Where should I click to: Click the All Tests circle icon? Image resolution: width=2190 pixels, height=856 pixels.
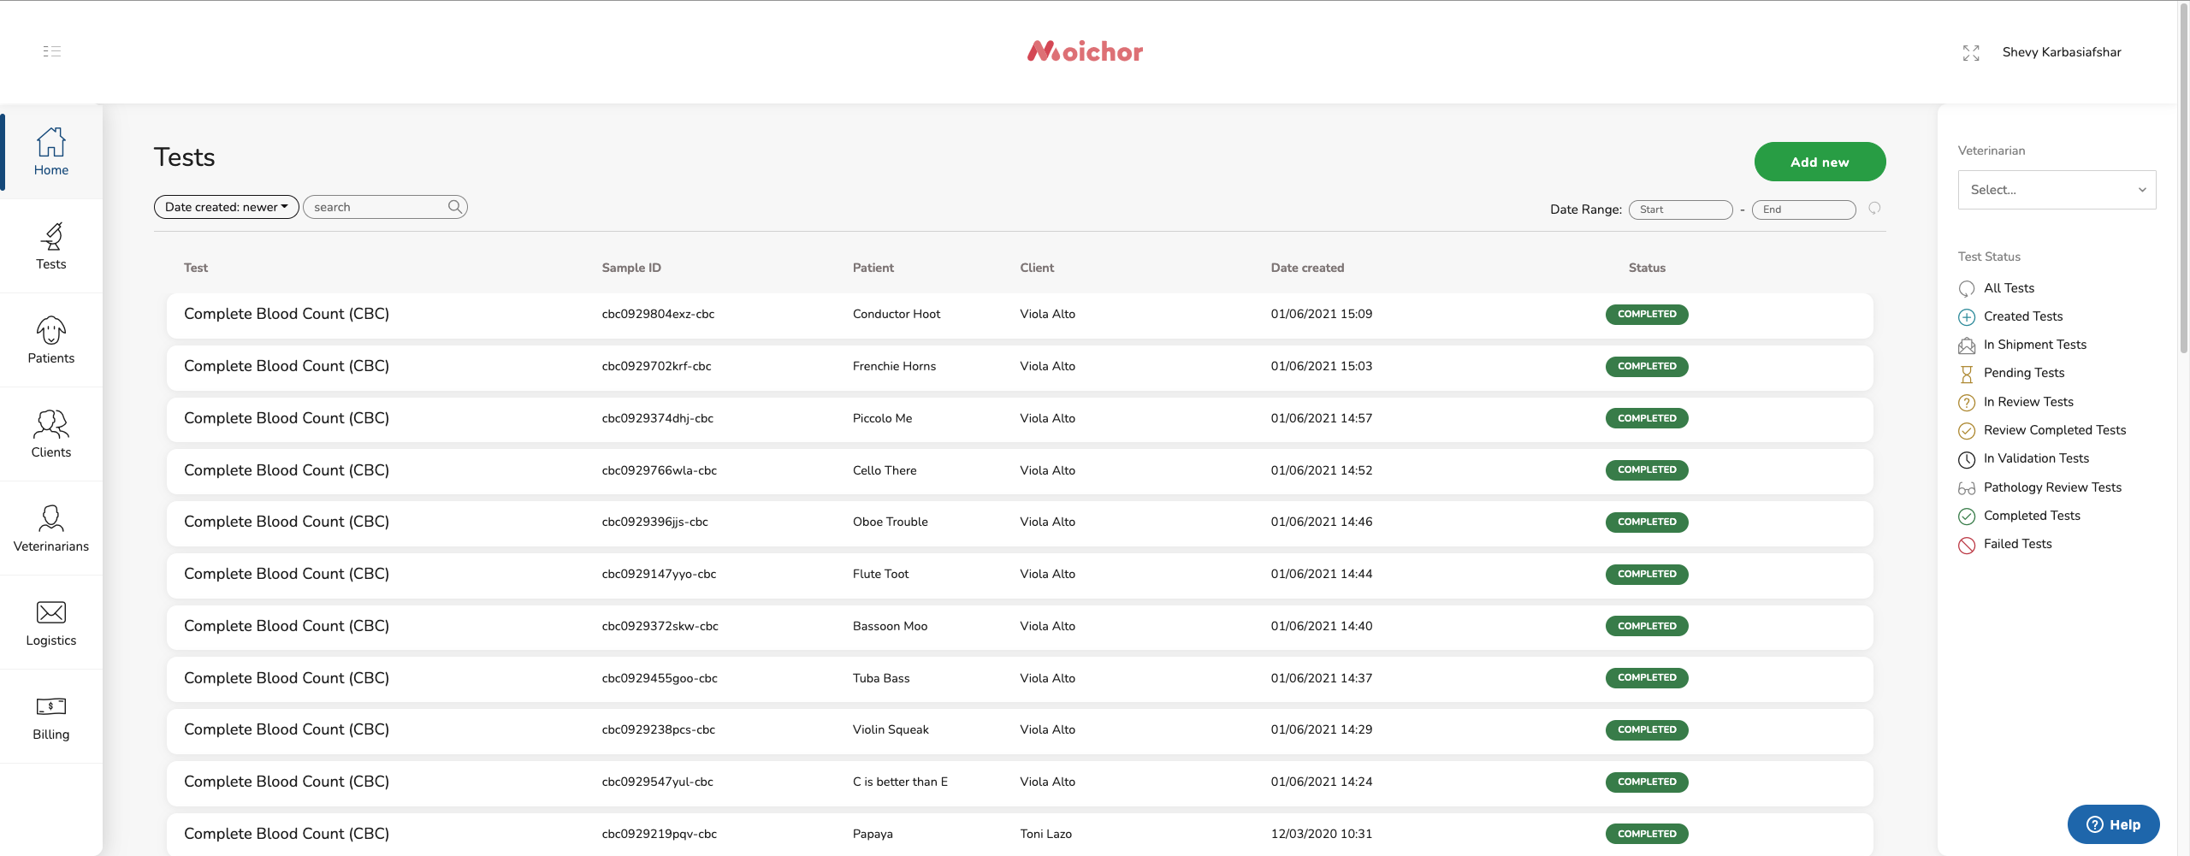click(1967, 289)
